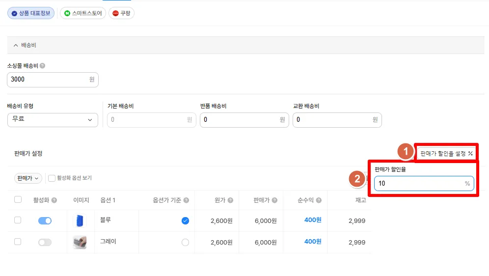Open the 배송비 유형 dropdown set to 무료
The height and width of the screenshot is (276, 489).
pyautogui.click(x=53, y=120)
